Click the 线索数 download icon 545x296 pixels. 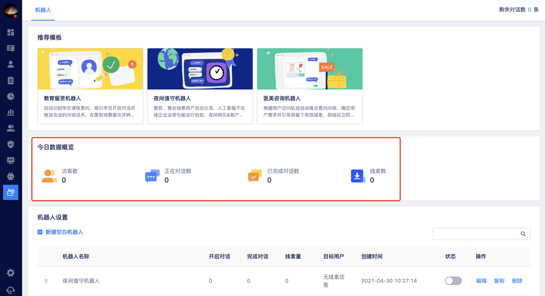(358, 176)
